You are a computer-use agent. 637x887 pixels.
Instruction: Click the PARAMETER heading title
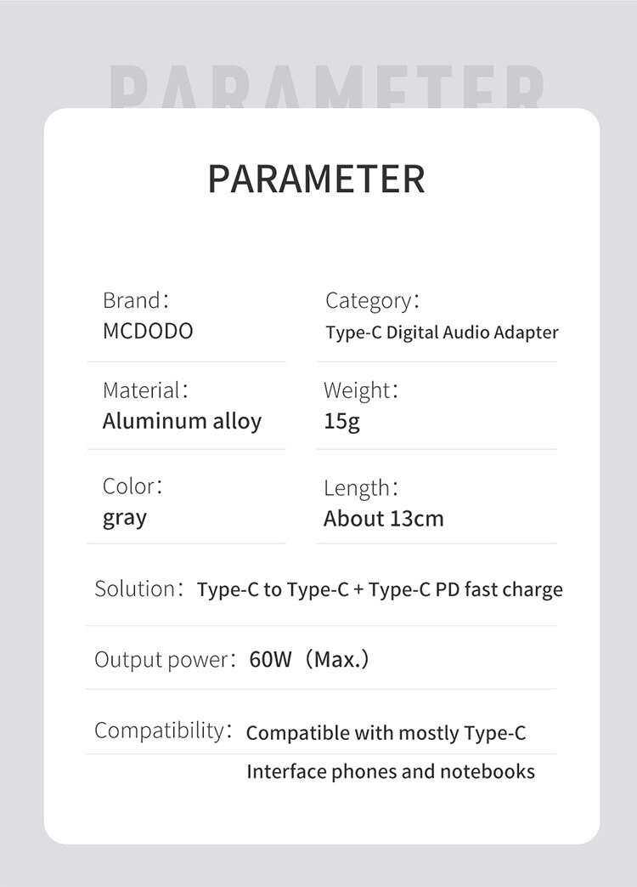pyautogui.click(x=316, y=179)
